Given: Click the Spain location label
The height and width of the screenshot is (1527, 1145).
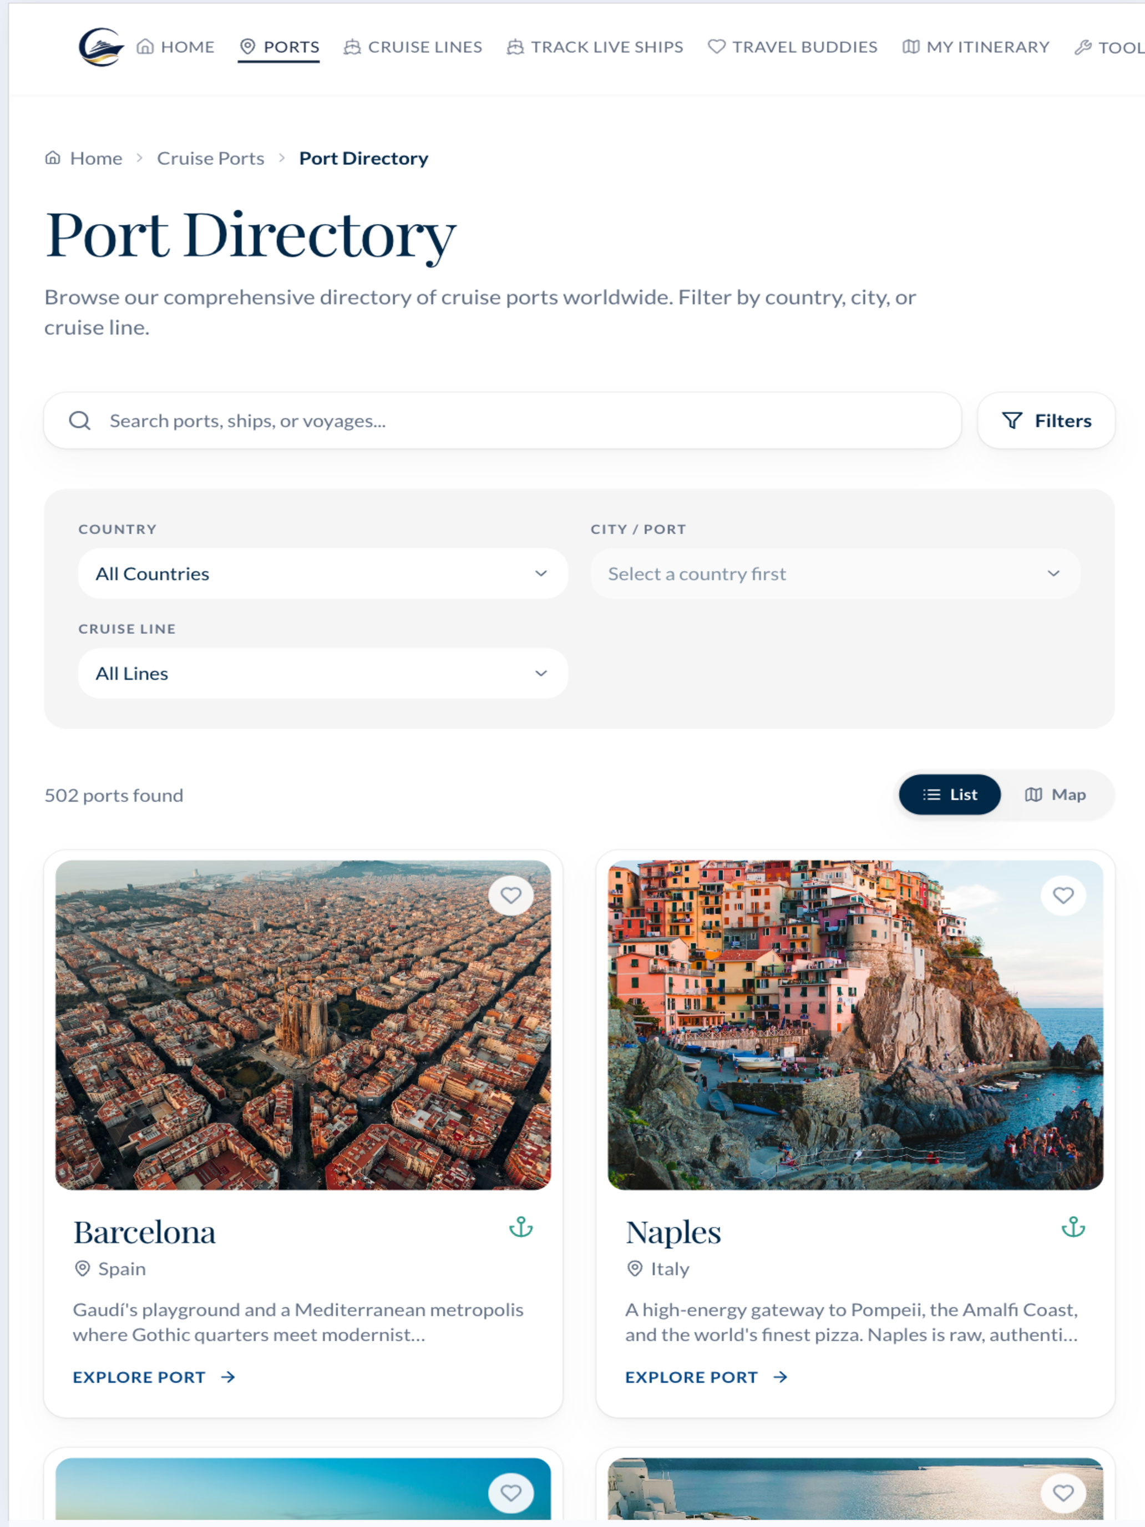Looking at the screenshot, I should pyautogui.click(x=110, y=1269).
